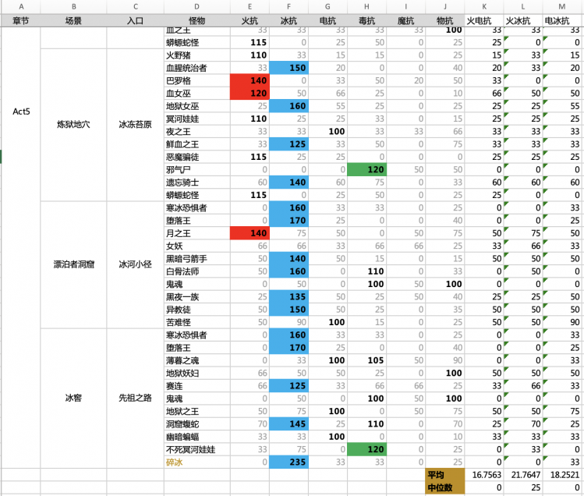Click the 女妖 monster cell
Screen dimensions: 584x496
196,246
